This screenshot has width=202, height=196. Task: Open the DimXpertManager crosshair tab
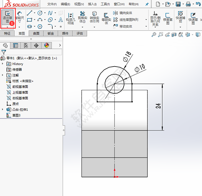[x=36, y=46]
